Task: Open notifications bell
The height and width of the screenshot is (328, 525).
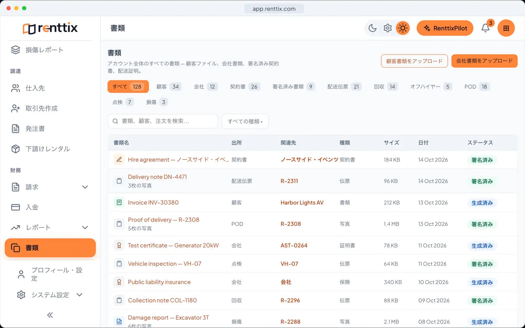Action: (486, 28)
